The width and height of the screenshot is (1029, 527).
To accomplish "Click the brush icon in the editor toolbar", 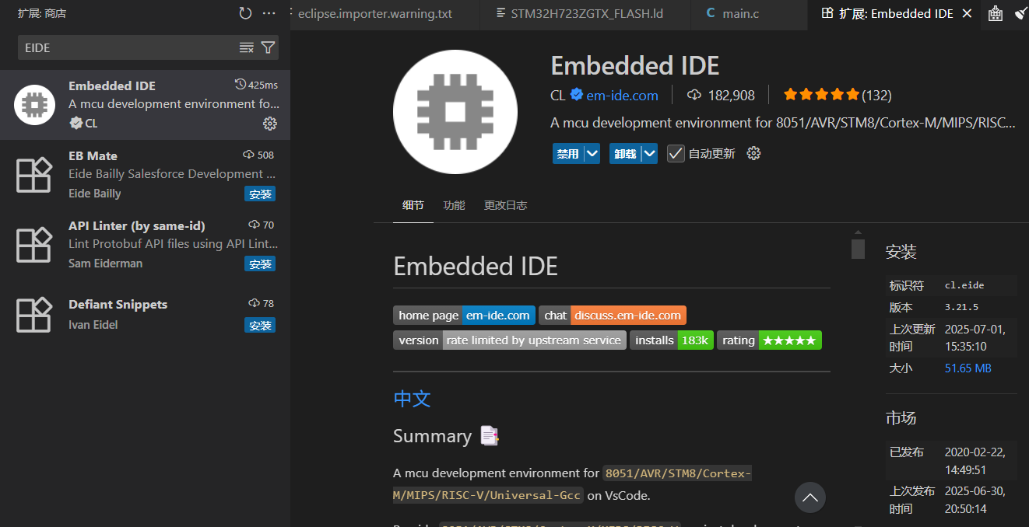I will tap(1022, 12).
